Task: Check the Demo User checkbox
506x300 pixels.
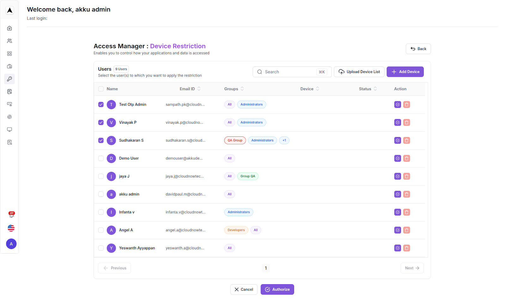Action: pos(101,158)
